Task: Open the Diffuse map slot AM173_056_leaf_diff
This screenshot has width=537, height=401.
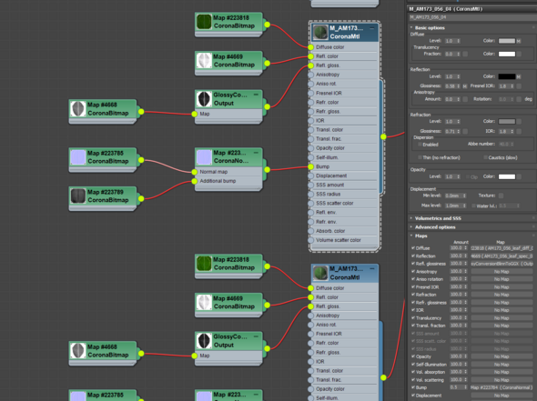Action: coord(502,248)
